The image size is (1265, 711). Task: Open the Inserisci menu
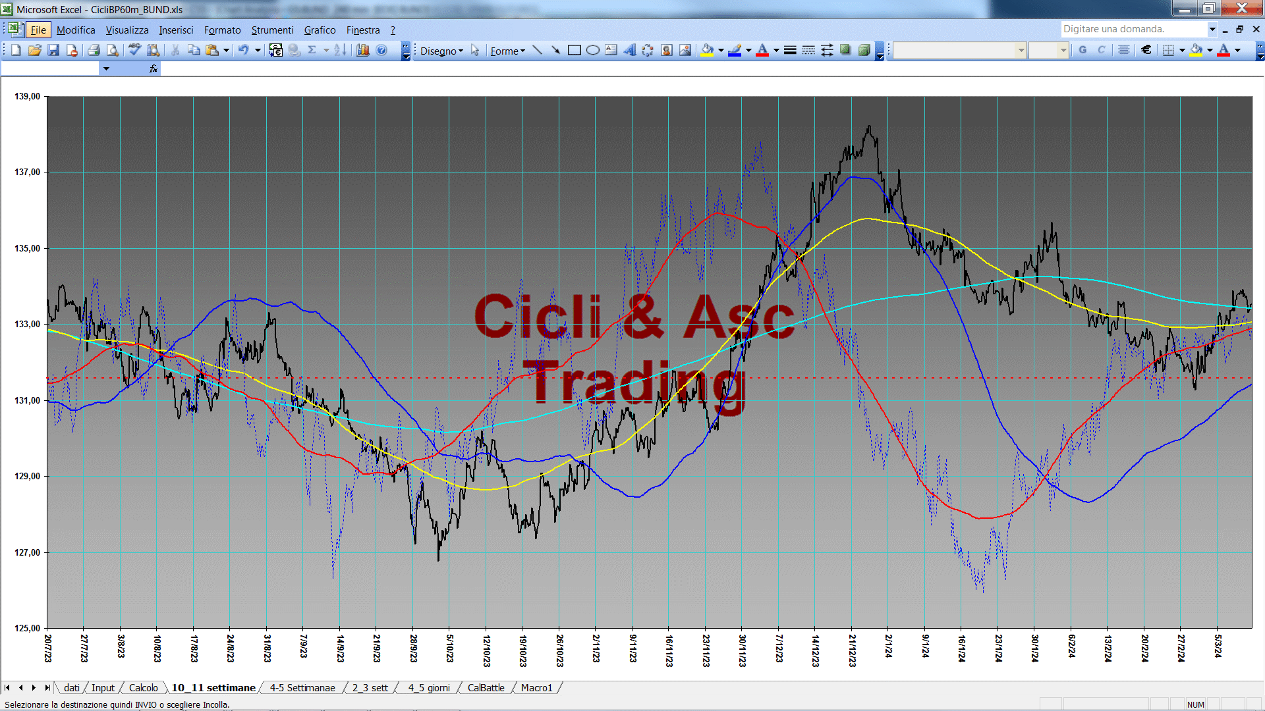point(176,30)
